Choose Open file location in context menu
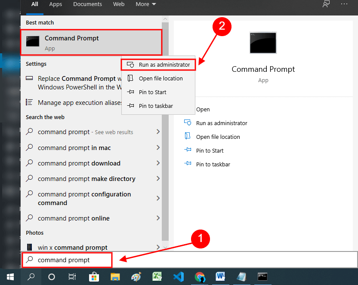Viewport: 358px width, 285px height. 158,78
